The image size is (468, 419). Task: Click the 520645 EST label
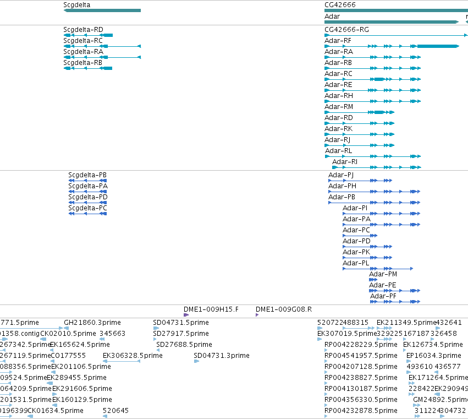115,411
